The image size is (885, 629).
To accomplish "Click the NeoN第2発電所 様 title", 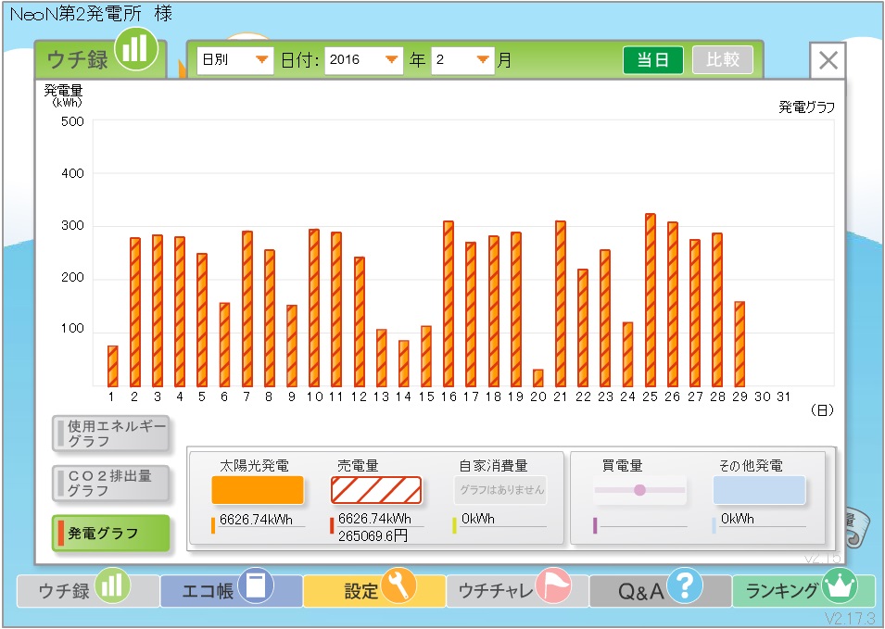I will [x=91, y=14].
